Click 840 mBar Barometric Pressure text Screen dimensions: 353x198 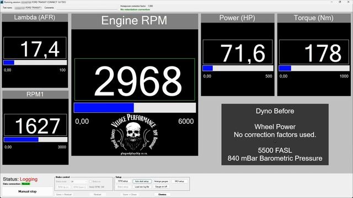pyautogui.click(x=275, y=158)
